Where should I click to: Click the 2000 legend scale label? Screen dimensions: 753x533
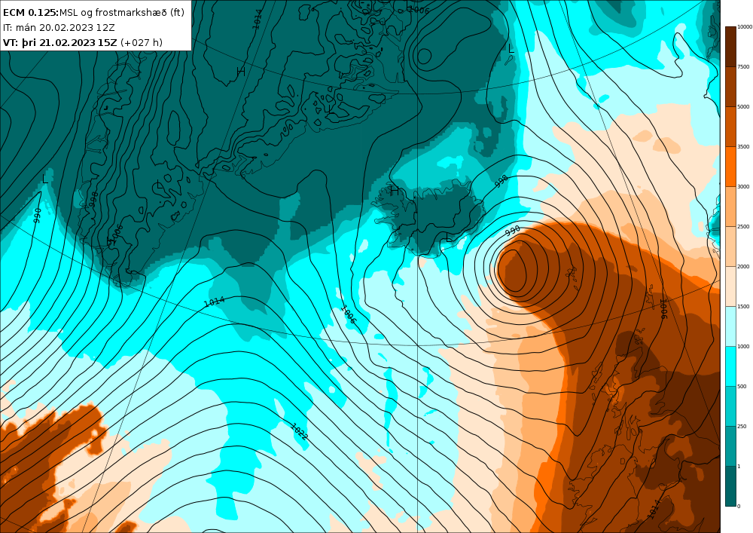pos(743,266)
